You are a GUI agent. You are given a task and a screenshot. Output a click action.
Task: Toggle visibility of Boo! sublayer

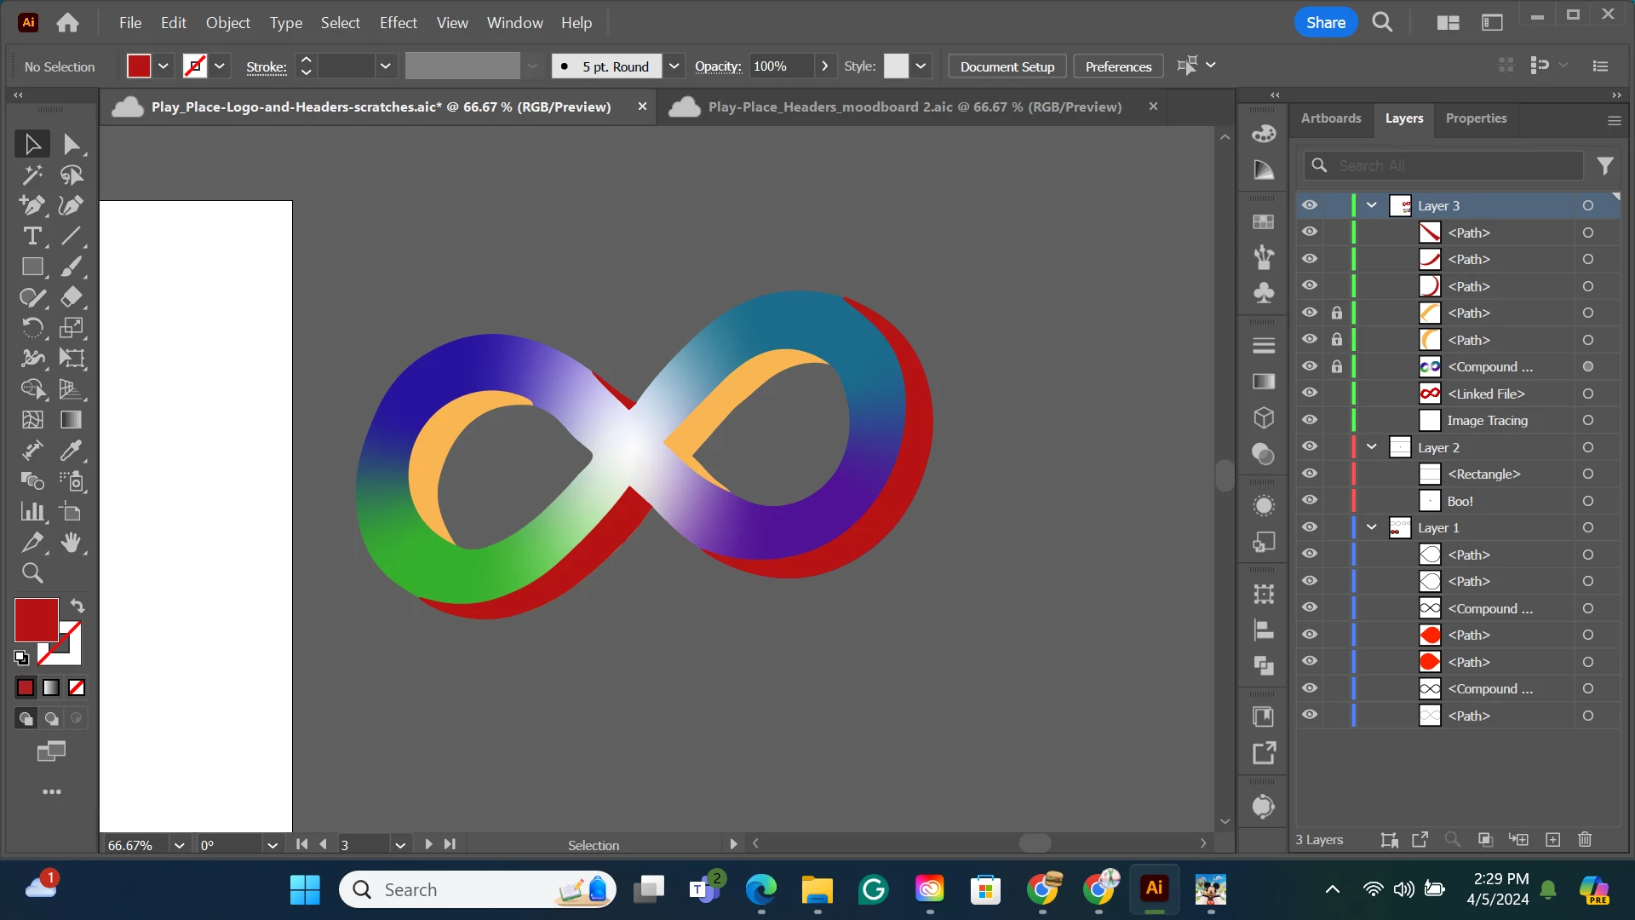[1310, 501]
